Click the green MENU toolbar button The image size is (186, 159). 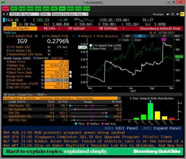[62, 9]
